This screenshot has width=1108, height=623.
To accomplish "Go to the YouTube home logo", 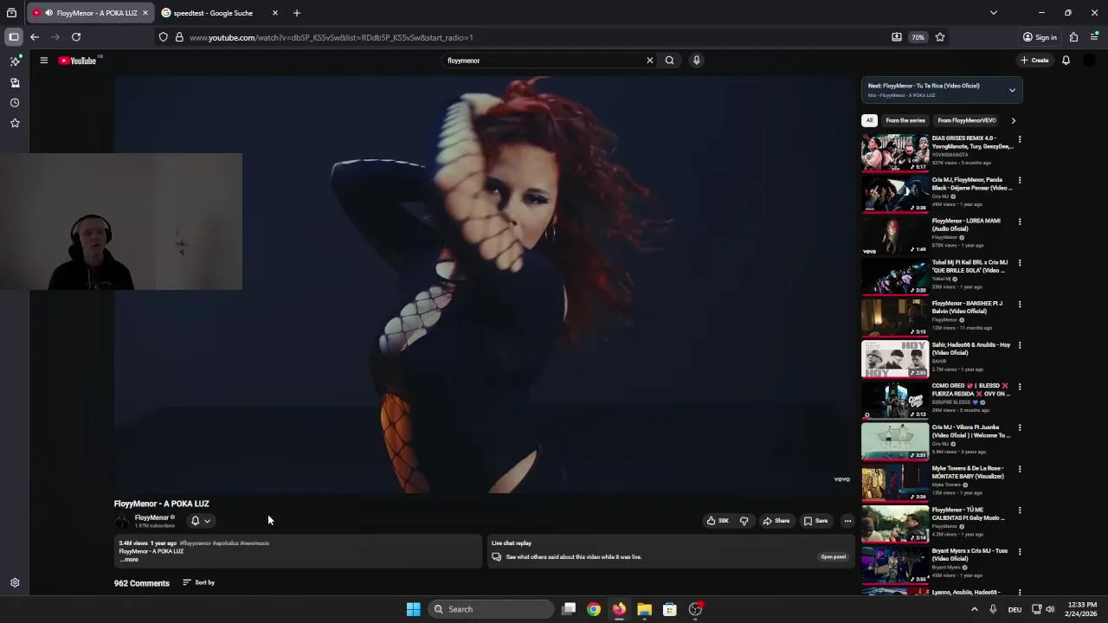I will (78, 61).
